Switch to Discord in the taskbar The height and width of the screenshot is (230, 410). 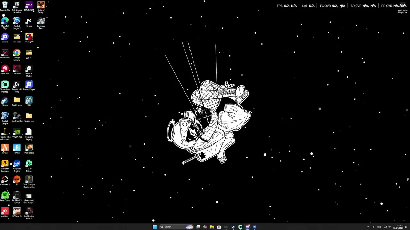click(x=247, y=227)
